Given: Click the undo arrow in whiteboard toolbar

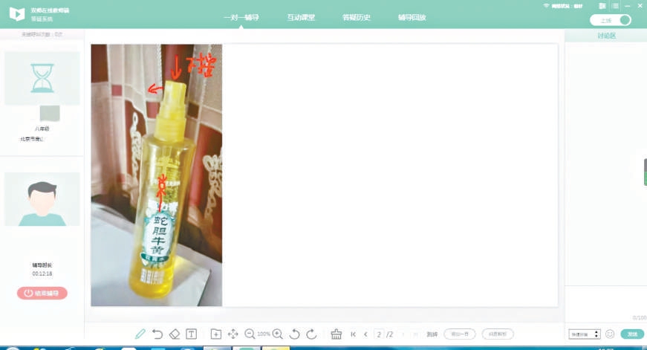Looking at the screenshot, I should click(x=157, y=334).
